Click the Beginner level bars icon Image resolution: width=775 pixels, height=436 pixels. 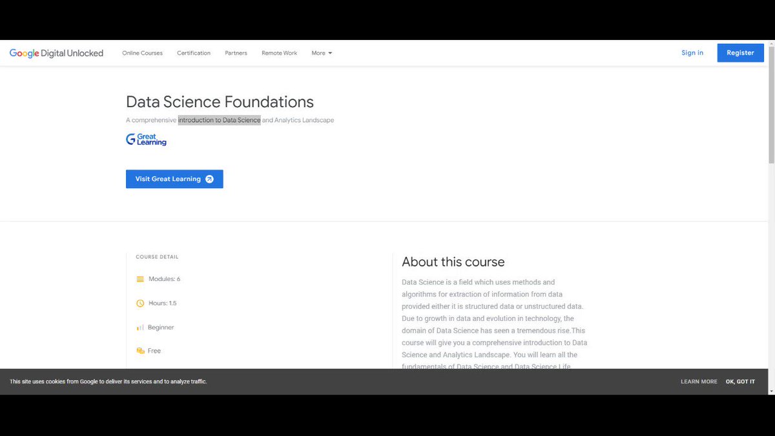(140, 327)
